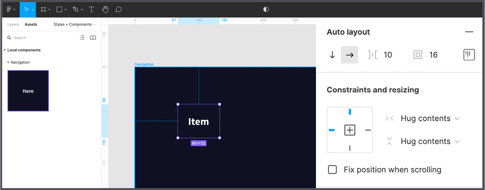Select the Text tool
The image size is (485, 190).
[x=91, y=9]
